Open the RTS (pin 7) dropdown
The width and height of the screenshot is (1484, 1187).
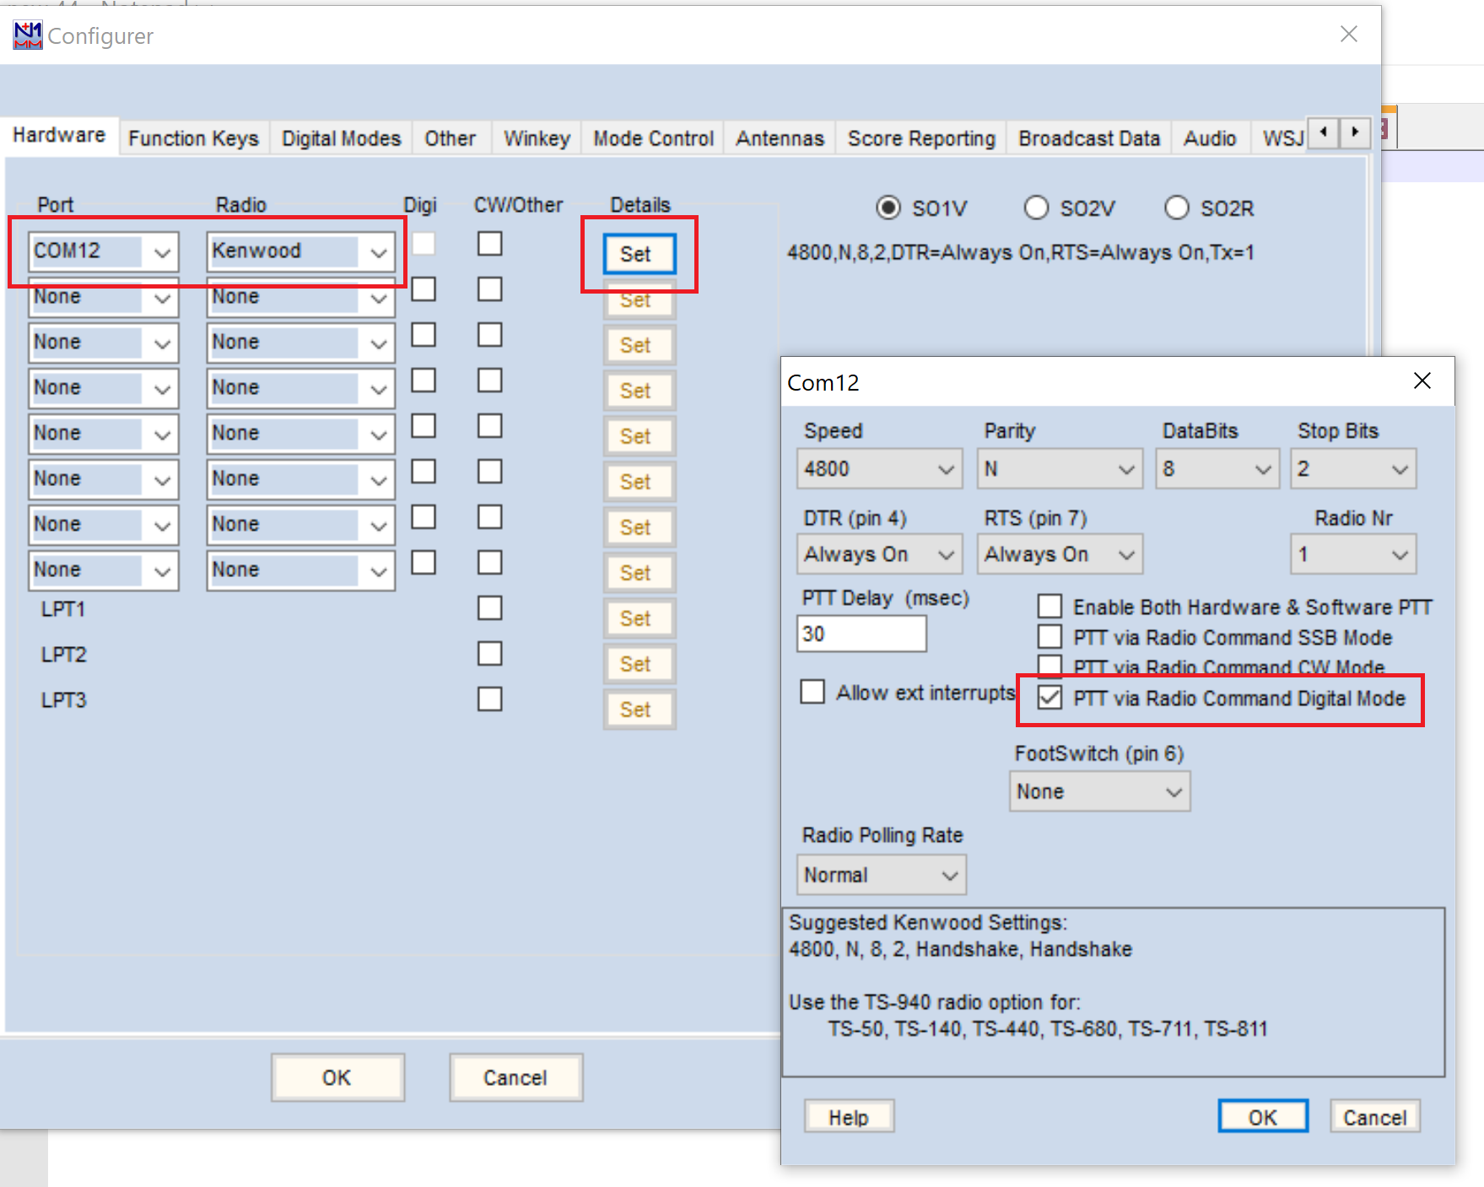coord(1060,554)
